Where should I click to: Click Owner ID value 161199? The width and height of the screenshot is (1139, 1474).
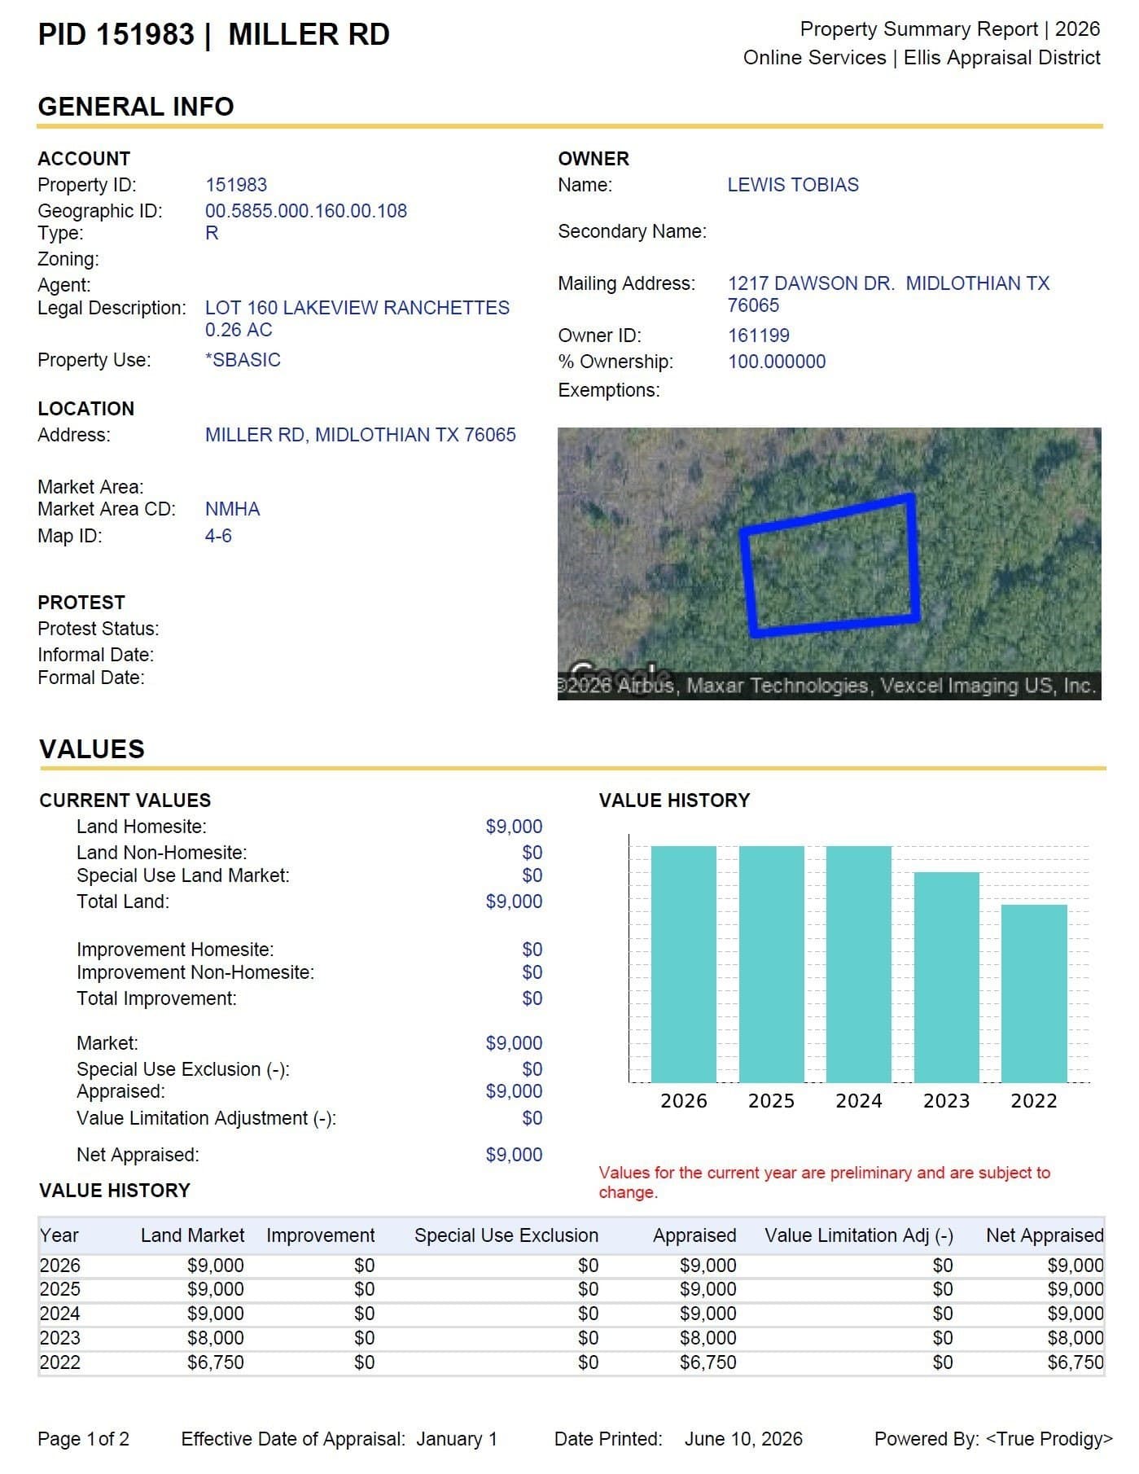click(x=759, y=336)
